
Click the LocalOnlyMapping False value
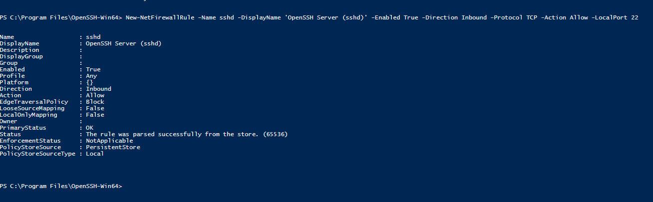(x=95, y=115)
